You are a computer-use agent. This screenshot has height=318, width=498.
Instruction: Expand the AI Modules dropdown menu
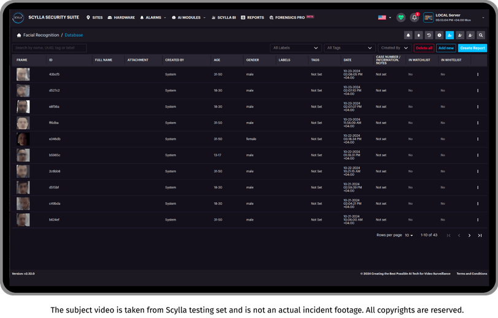point(189,17)
